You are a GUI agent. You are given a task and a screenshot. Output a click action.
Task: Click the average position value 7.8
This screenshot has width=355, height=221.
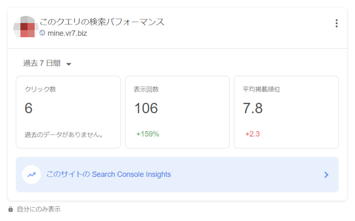(252, 108)
